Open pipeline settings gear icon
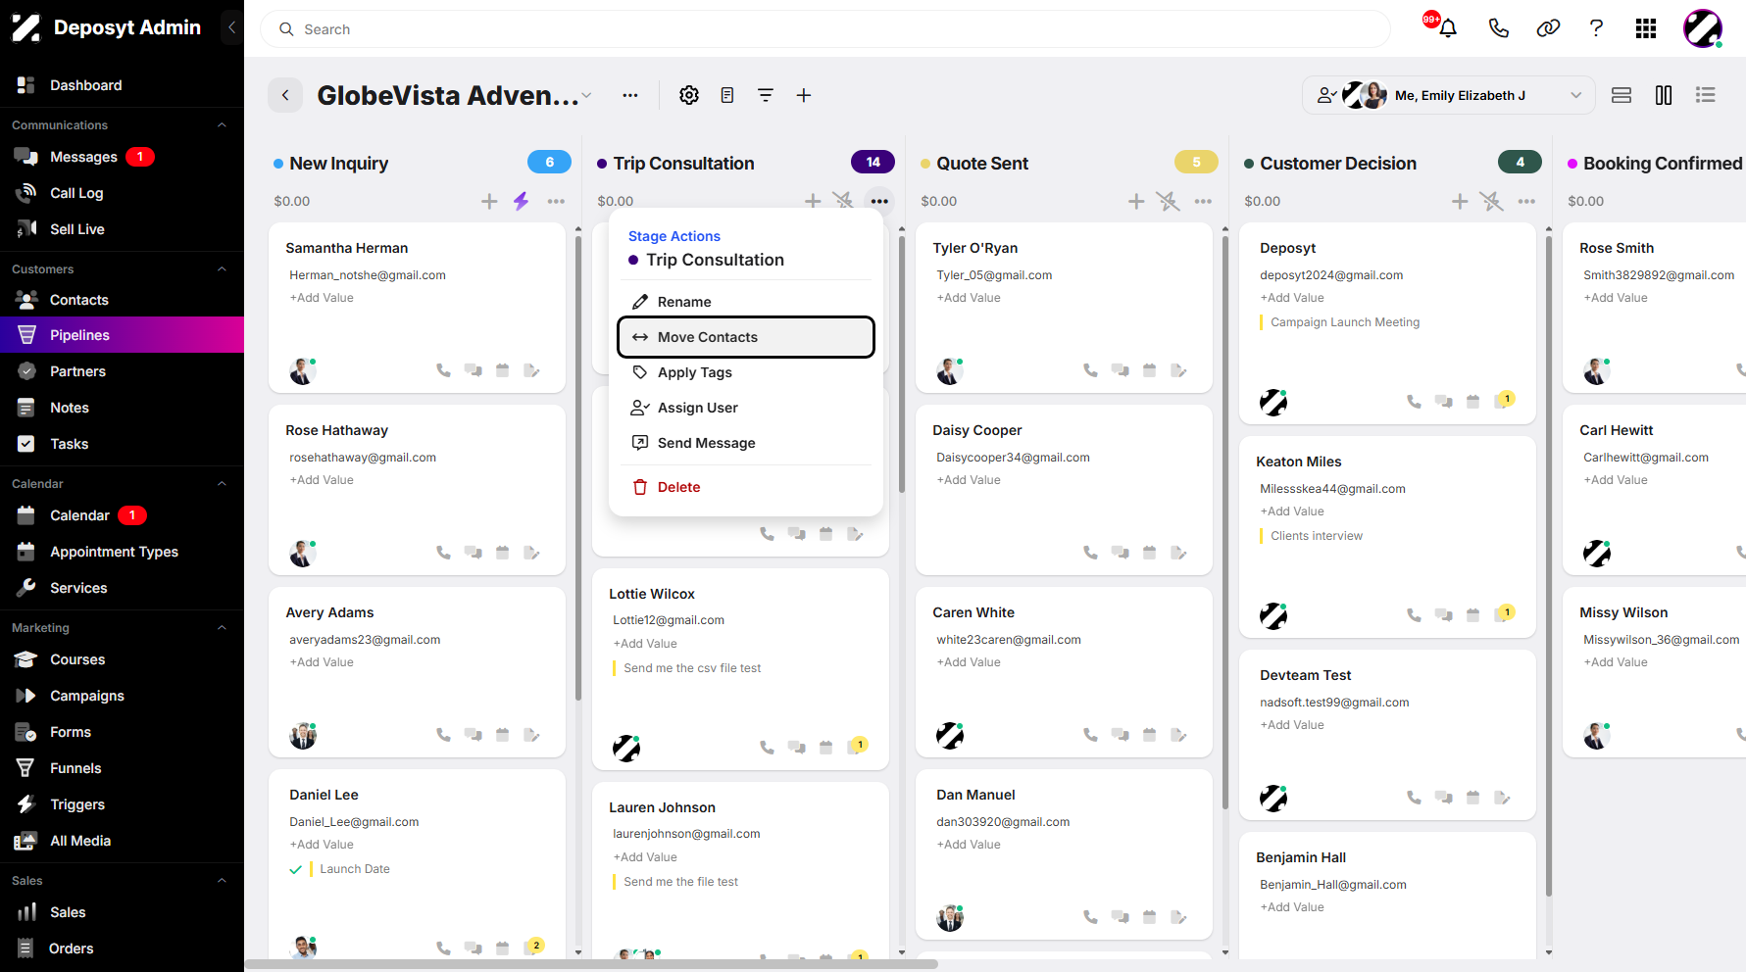 (x=689, y=95)
